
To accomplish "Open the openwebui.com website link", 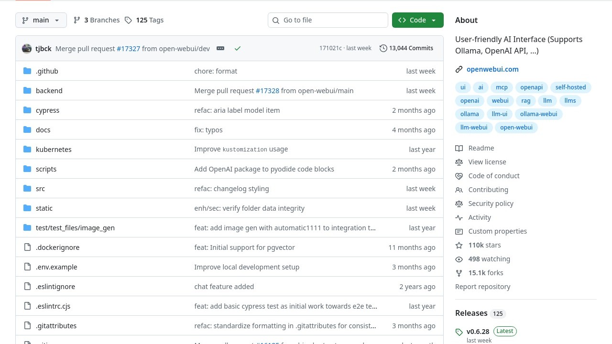I will click(x=492, y=69).
